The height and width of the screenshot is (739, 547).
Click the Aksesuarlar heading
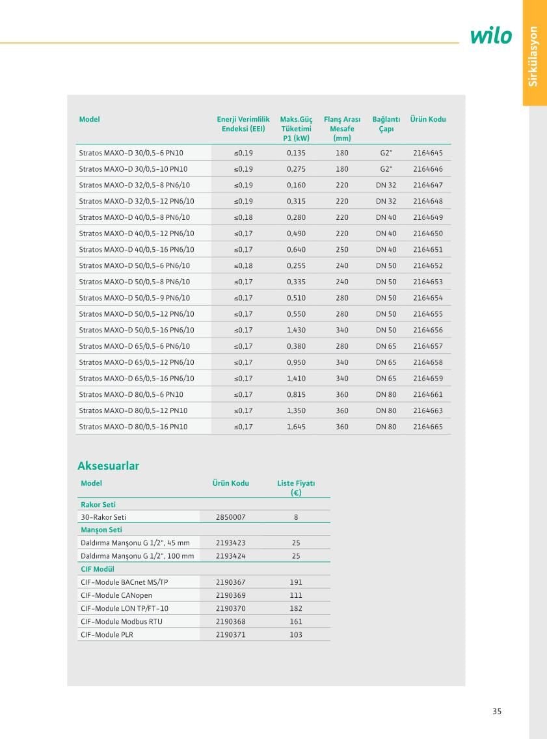pos(109,466)
